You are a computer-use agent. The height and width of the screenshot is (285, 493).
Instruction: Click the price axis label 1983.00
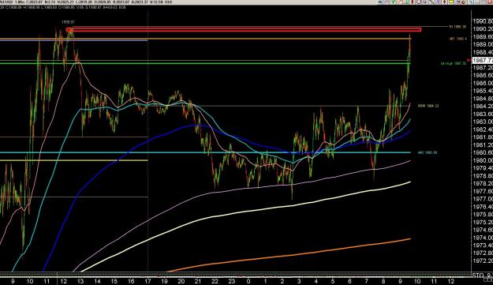tap(483, 122)
